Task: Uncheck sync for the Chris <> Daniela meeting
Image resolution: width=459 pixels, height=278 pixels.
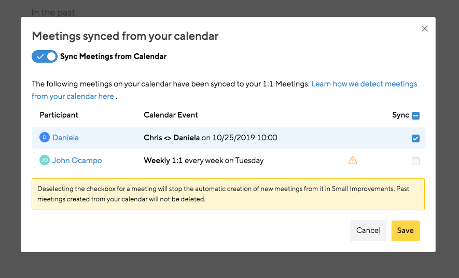Action: pos(415,138)
